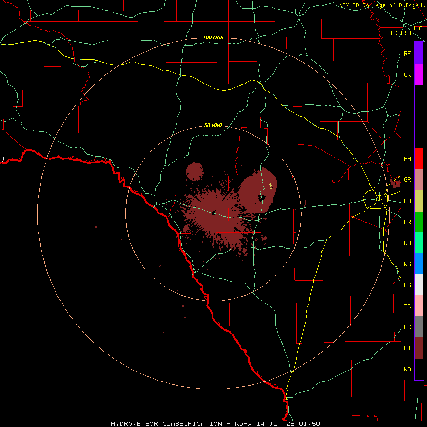The image size is (427, 427).
Task: Select the BD yellow legend swatch
Action: [419, 201]
